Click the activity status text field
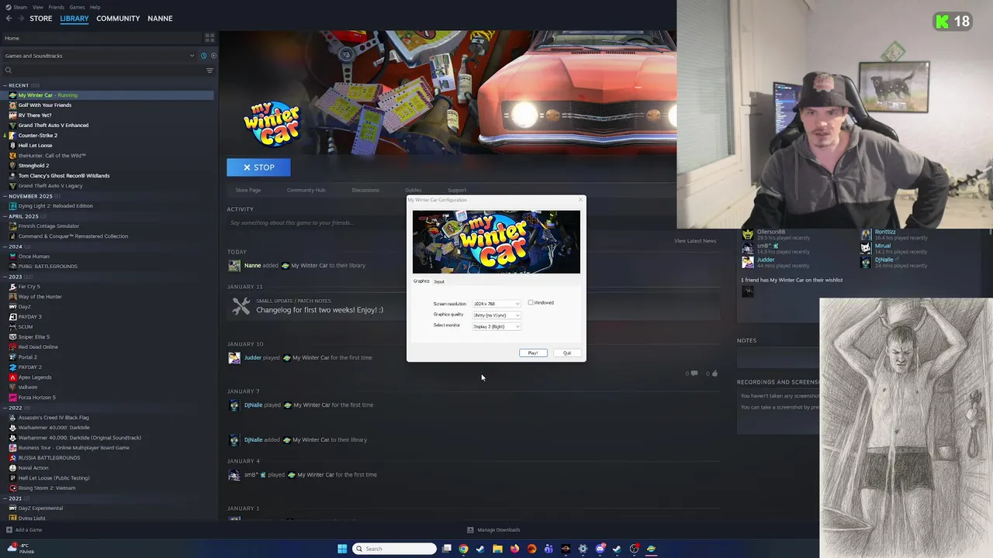Image resolution: width=993 pixels, height=558 pixels. coord(317,223)
